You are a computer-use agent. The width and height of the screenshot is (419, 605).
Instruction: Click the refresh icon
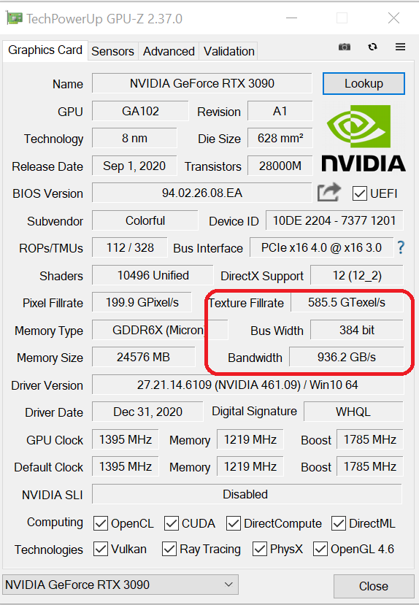[372, 47]
